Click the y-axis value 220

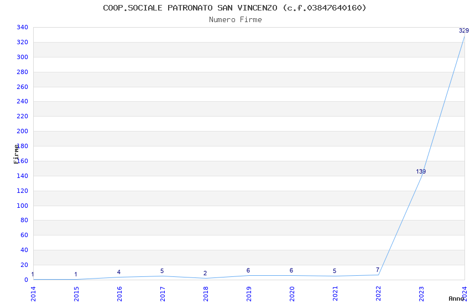23,116
